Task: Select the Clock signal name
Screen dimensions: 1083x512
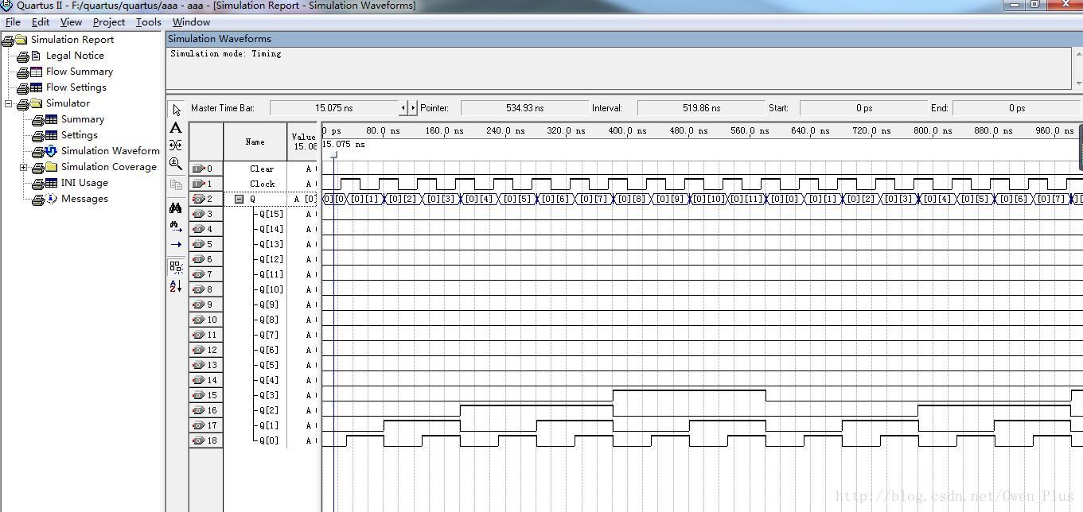Action: click(262, 184)
